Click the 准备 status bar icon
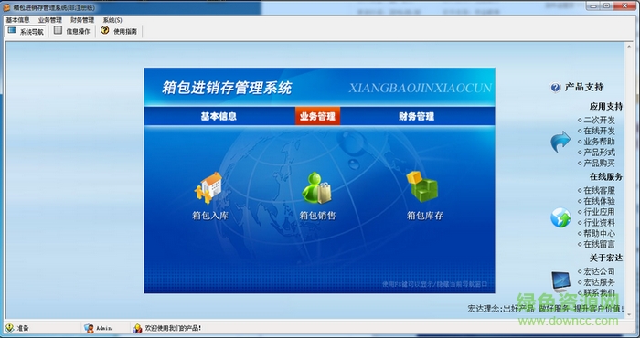This screenshot has height=338, width=640. click(9, 328)
